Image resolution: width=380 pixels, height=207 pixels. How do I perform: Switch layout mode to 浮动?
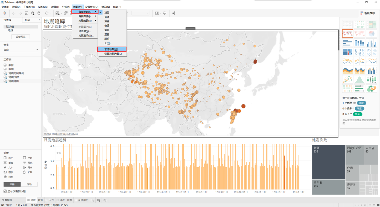click(29, 184)
